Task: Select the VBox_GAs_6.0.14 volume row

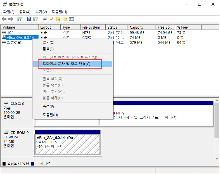Action: [x=20, y=37]
